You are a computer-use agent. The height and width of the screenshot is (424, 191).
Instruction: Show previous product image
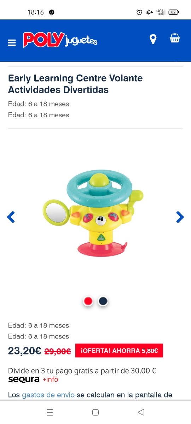click(x=11, y=217)
